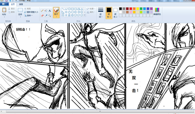Pick the red color swatch in palette
195x114 pixels.
pyautogui.click(x=131, y=9)
